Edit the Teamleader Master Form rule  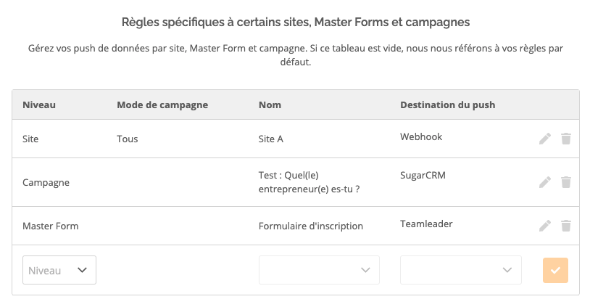pos(545,226)
